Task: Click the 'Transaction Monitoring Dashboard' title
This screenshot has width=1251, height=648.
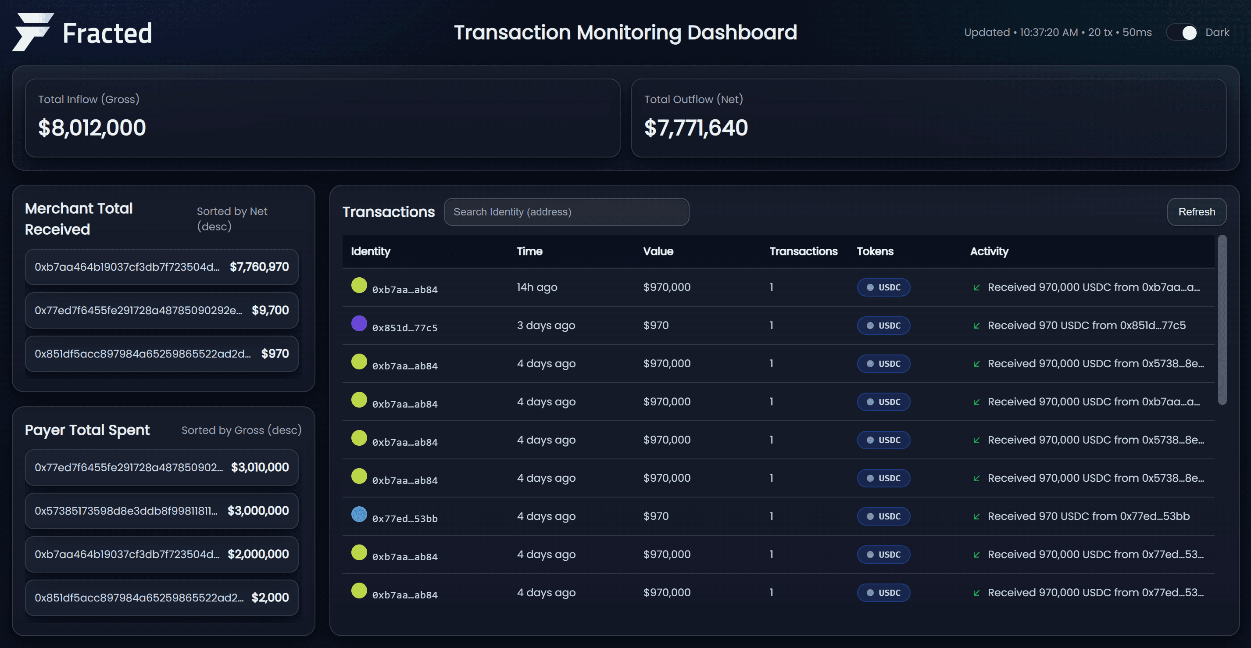Action: pyautogui.click(x=625, y=32)
